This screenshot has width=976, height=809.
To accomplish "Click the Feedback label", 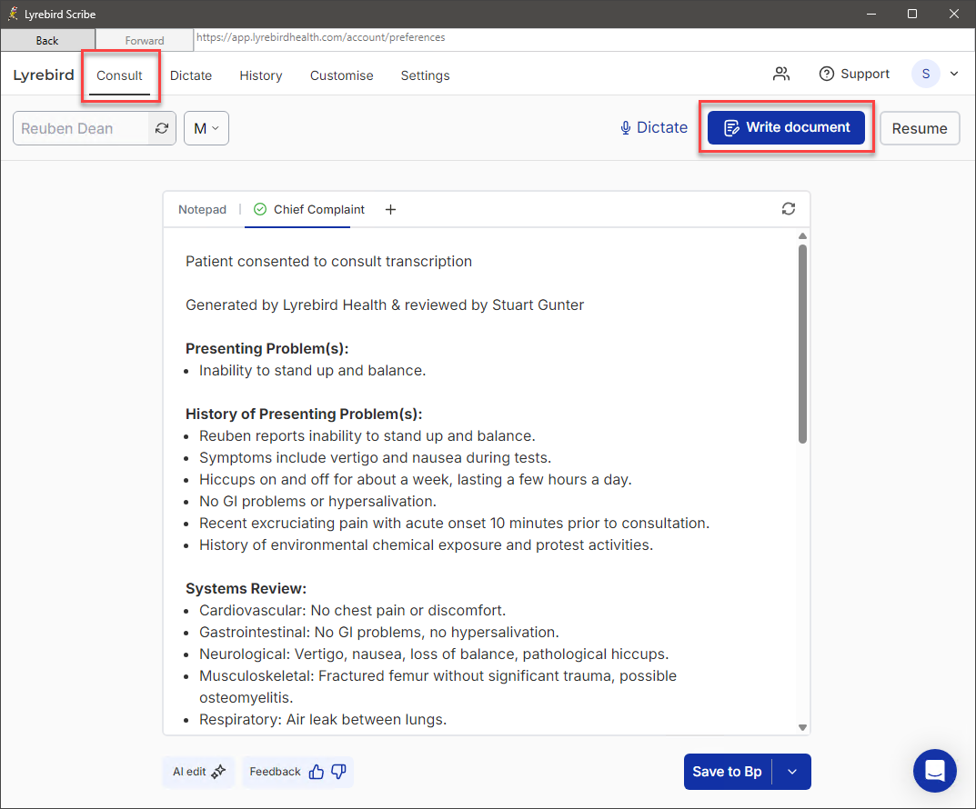I will tap(275, 772).
